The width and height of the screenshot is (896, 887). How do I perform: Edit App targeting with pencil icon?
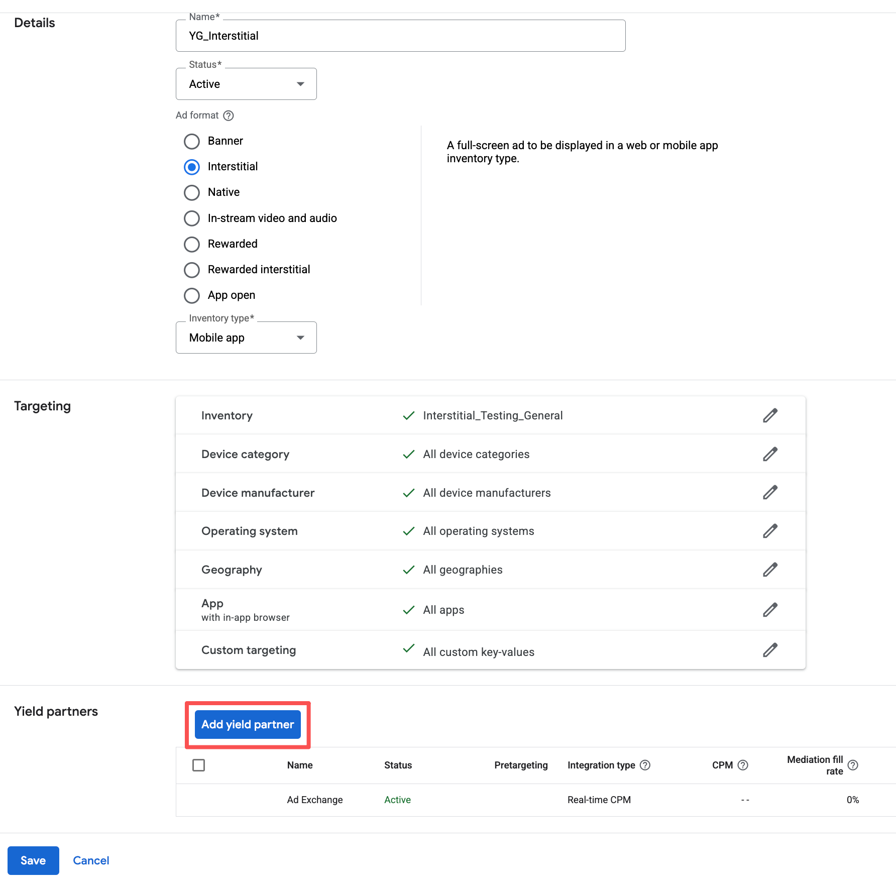click(770, 610)
